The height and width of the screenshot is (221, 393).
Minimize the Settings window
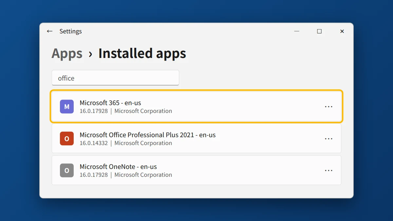[297, 31]
